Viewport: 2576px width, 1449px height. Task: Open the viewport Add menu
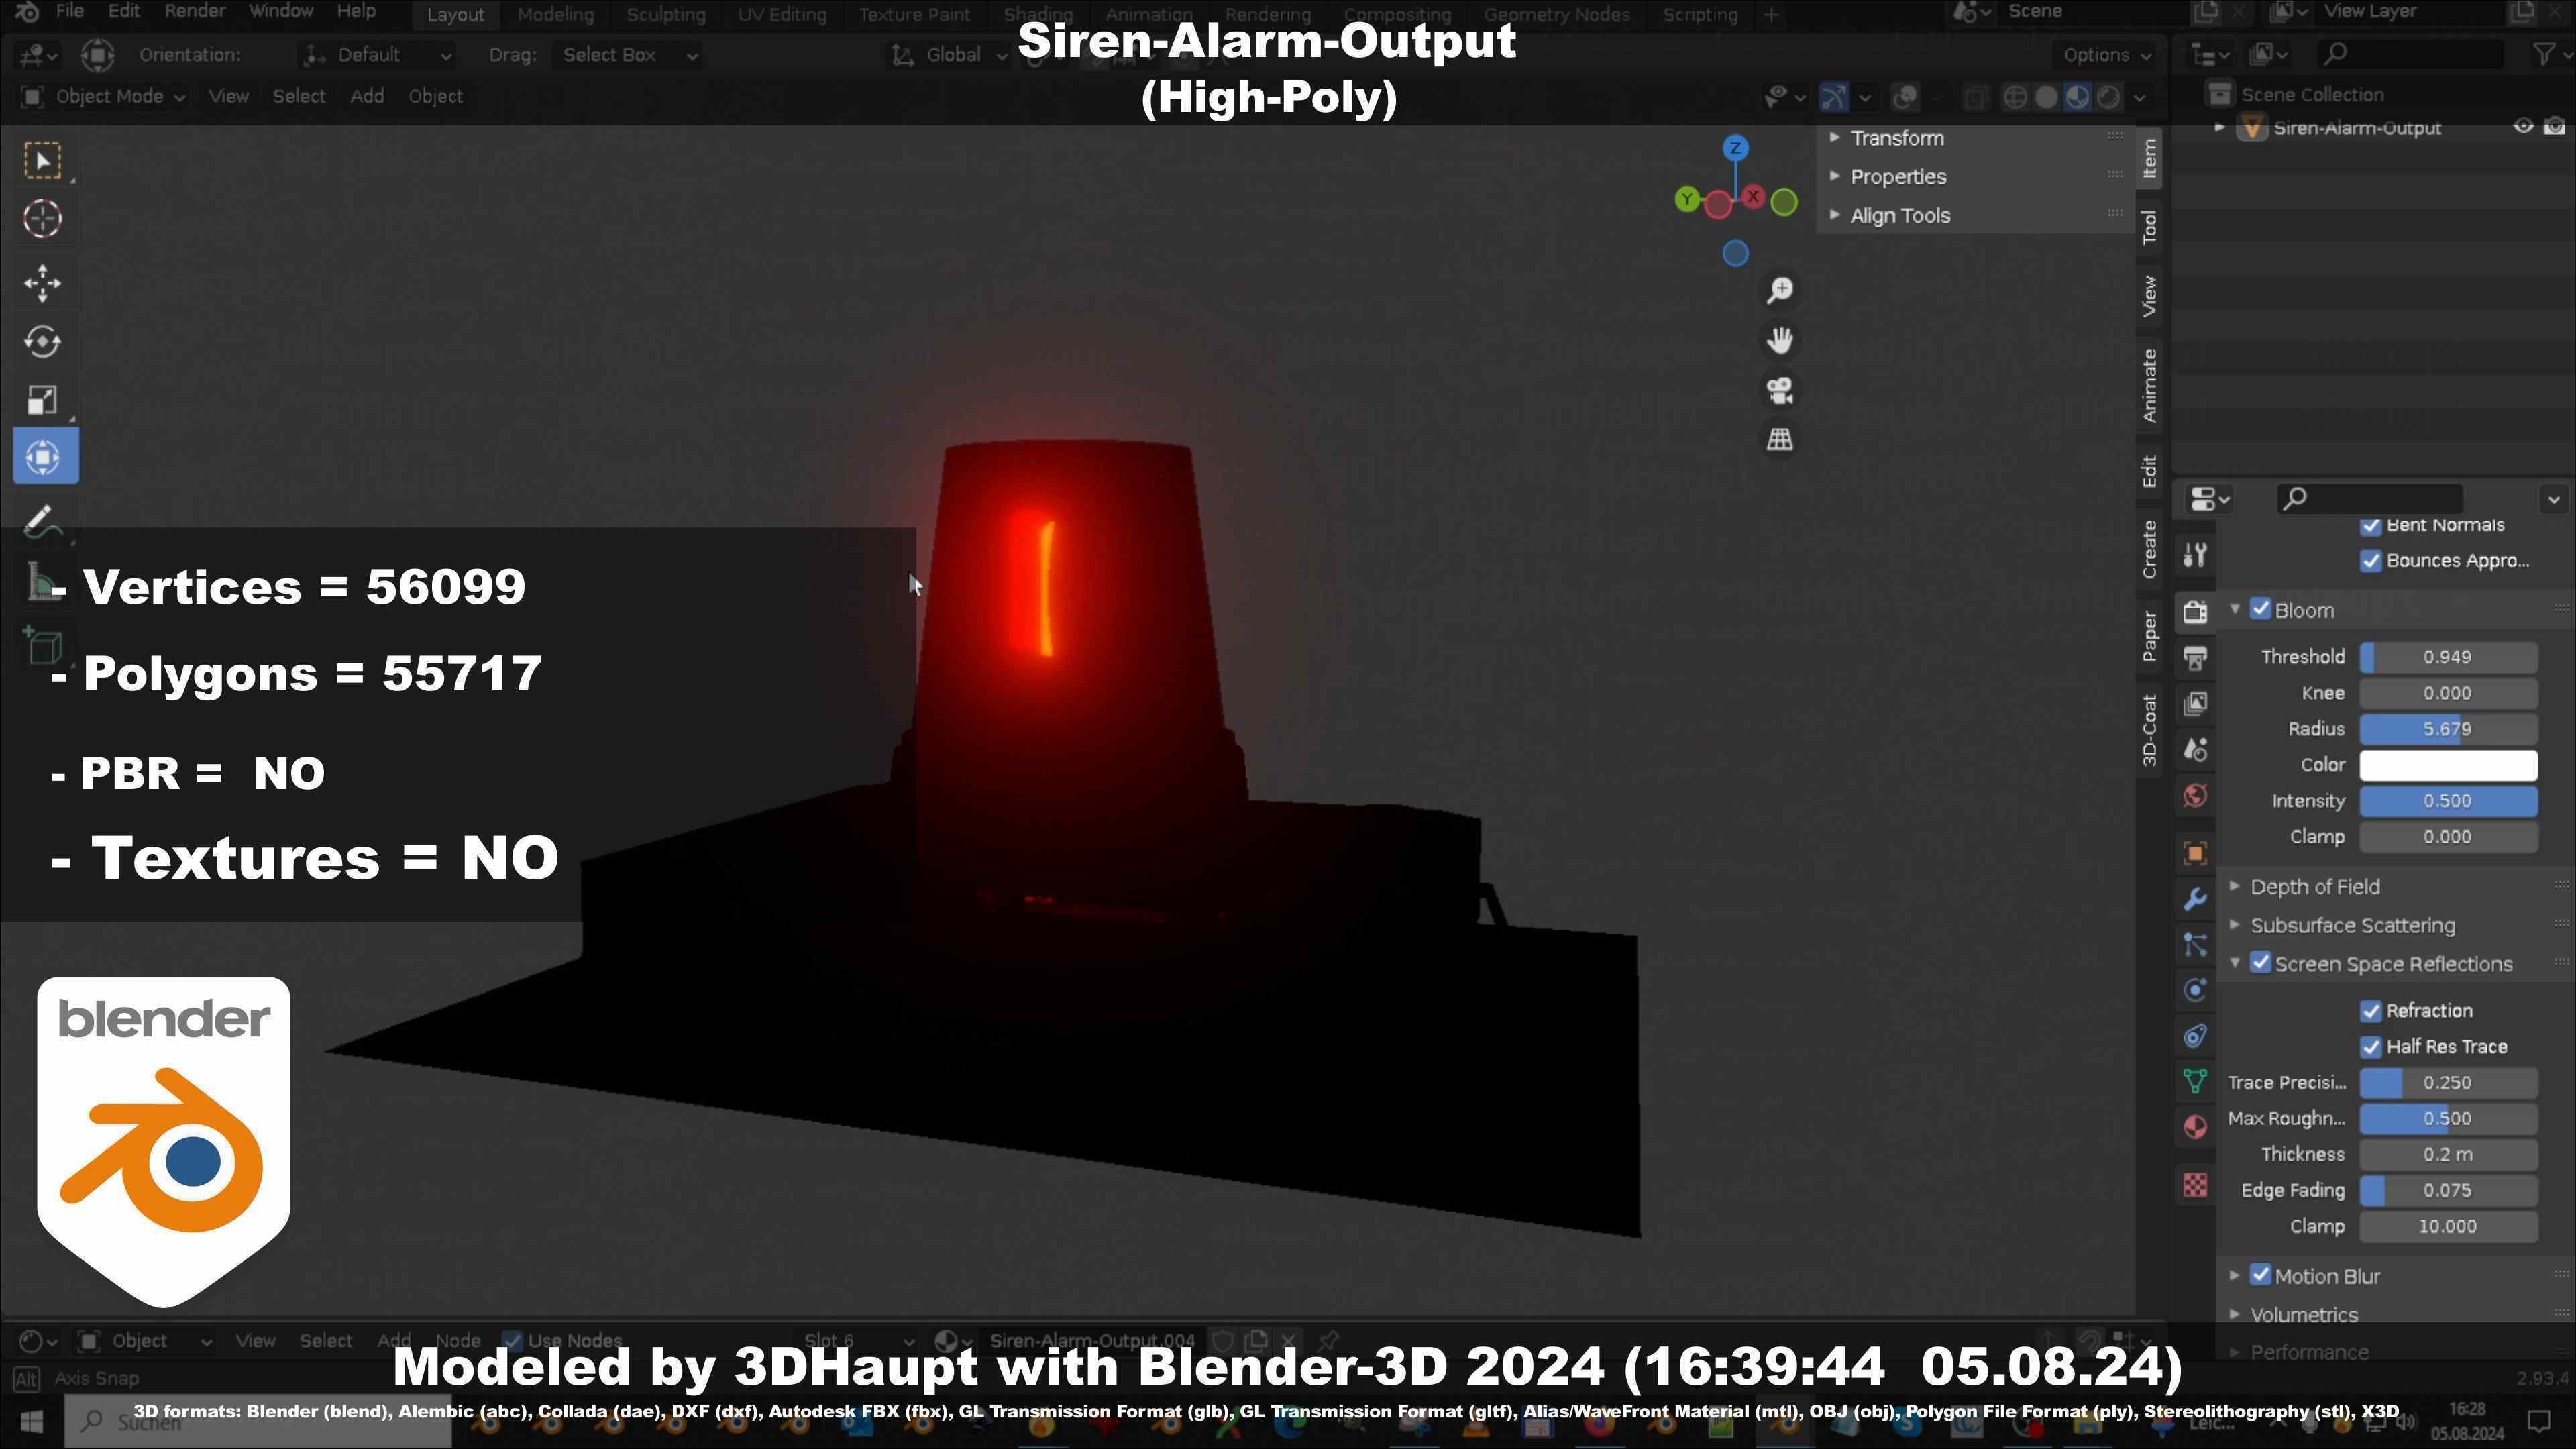click(x=367, y=97)
